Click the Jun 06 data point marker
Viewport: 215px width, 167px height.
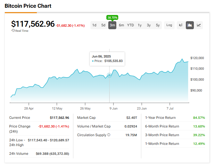(x=110, y=75)
